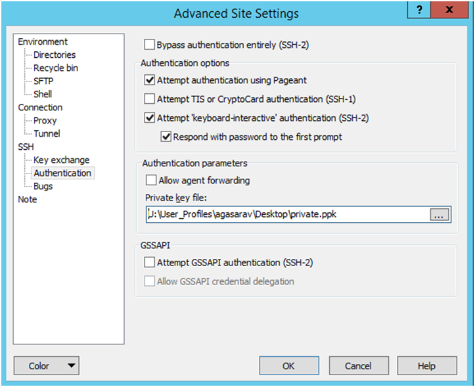Viewport: 475px width, 387px height.
Task: Confirm settings with OK button
Action: click(288, 366)
